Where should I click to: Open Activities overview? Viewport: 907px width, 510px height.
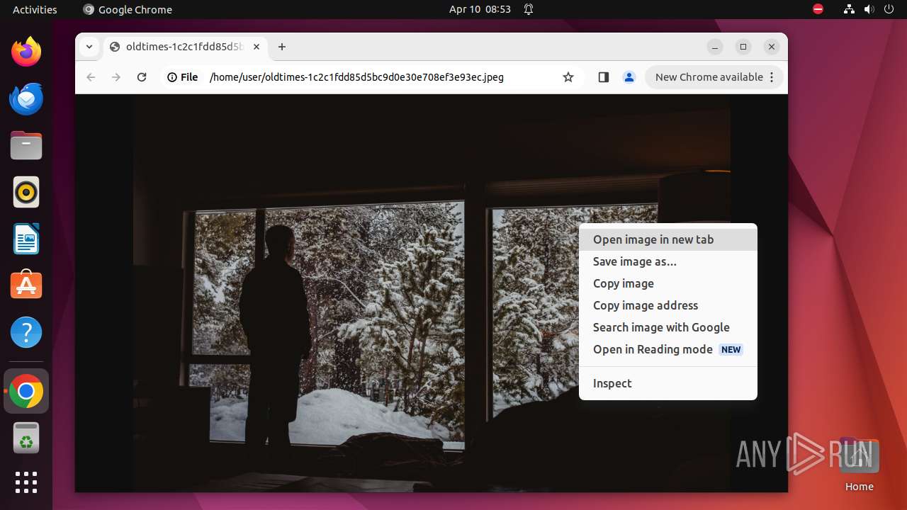point(35,9)
